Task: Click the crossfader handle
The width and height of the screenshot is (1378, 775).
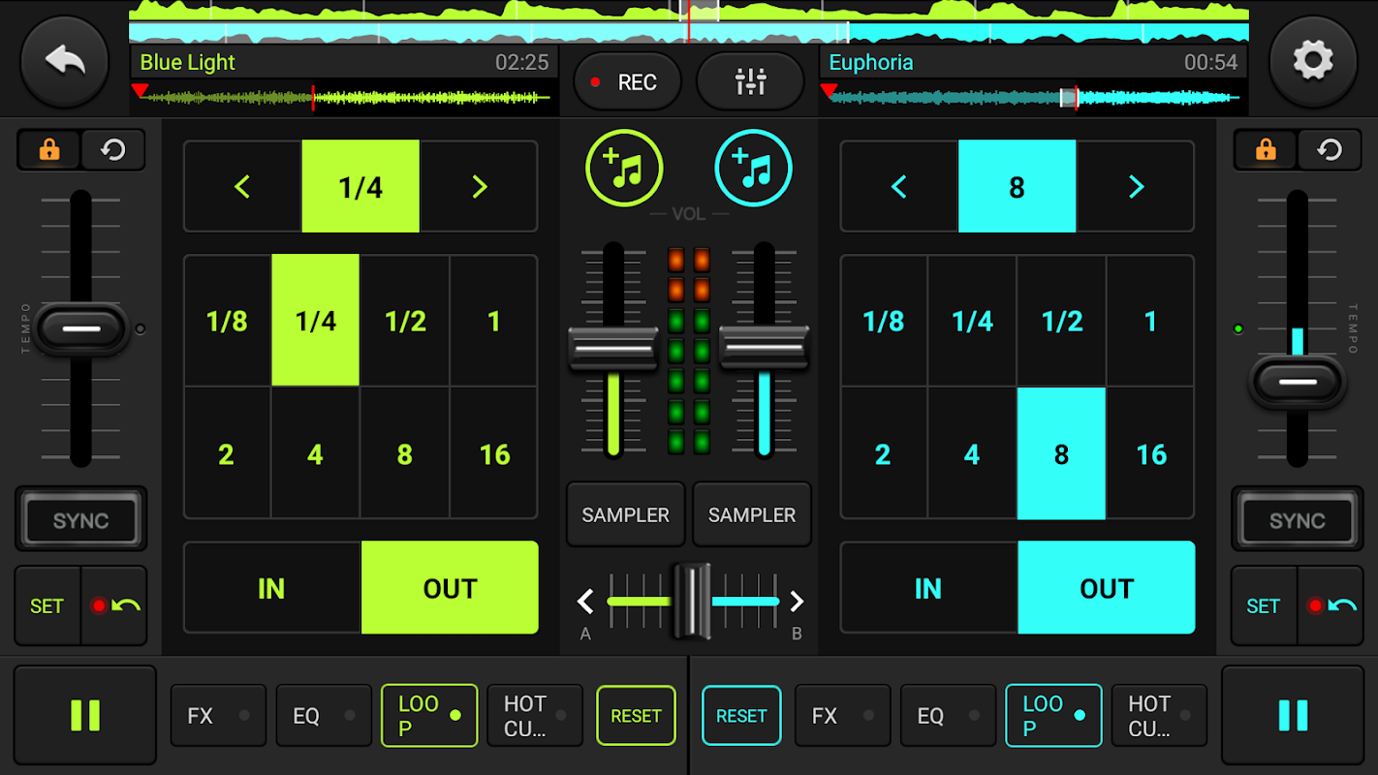Action: tap(692, 601)
